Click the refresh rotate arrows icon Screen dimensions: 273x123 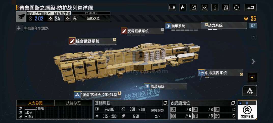pyautogui.click(x=236, y=7)
